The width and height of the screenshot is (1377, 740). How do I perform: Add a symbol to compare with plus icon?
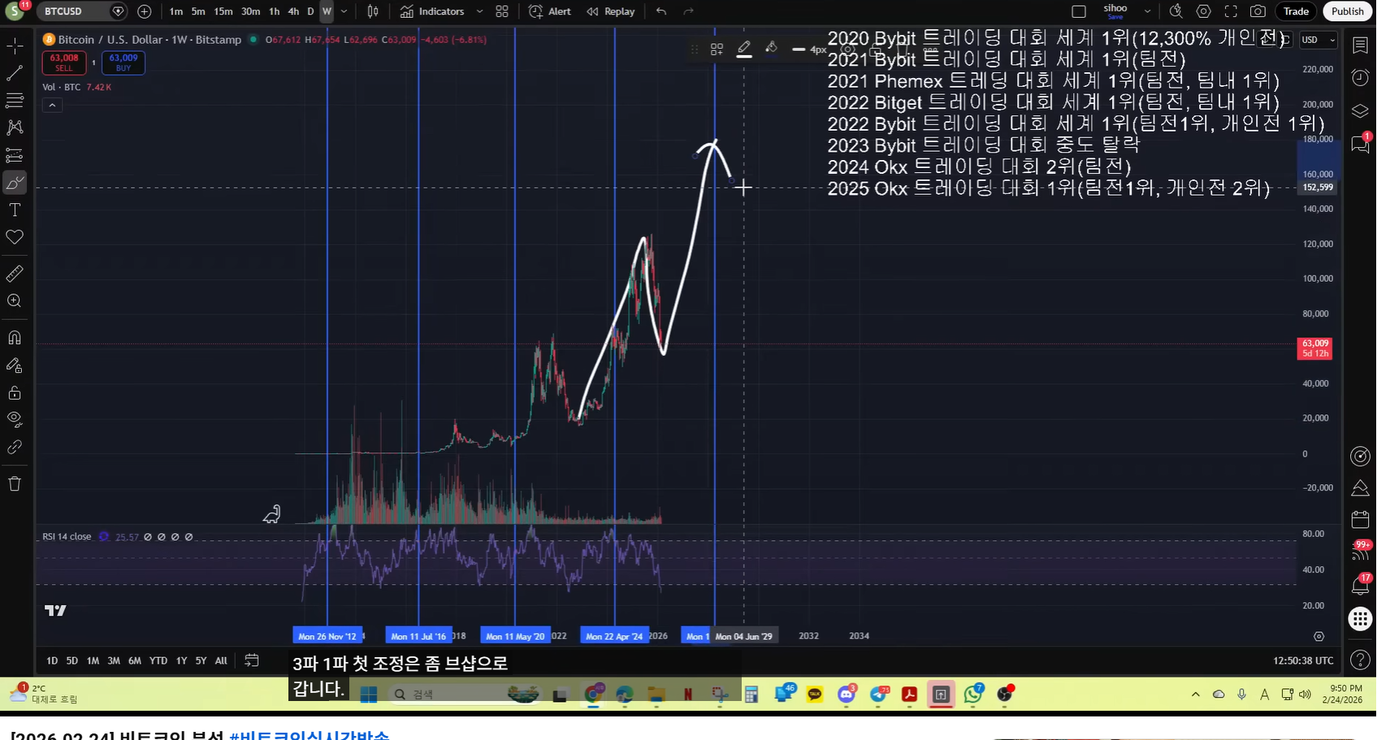pyautogui.click(x=145, y=11)
